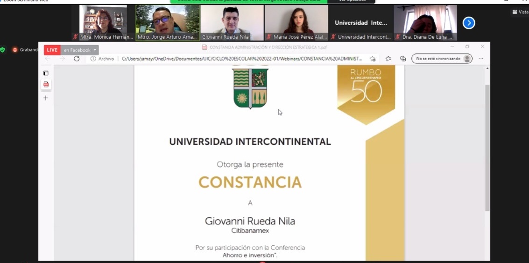Open Zoom Vista view options

[520, 12]
